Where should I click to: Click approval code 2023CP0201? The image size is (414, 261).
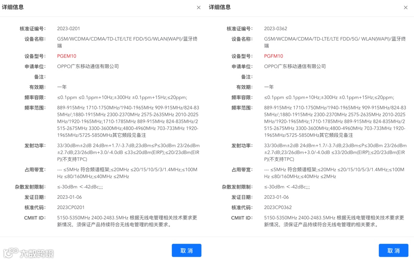point(71,207)
